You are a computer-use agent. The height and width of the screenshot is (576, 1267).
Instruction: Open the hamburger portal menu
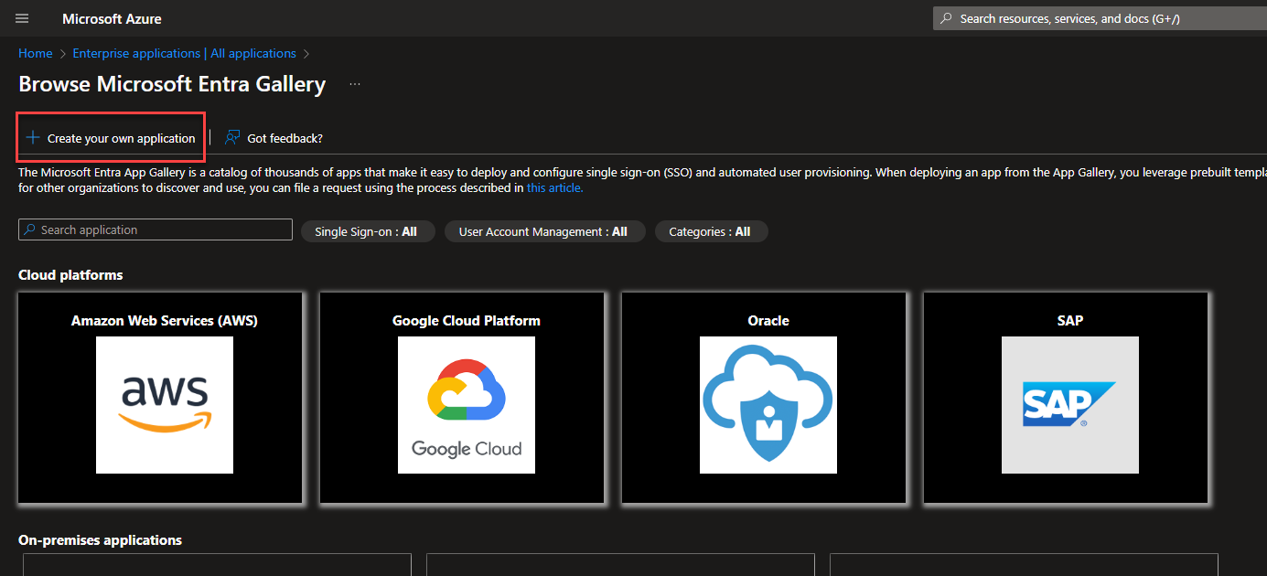tap(23, 18)
